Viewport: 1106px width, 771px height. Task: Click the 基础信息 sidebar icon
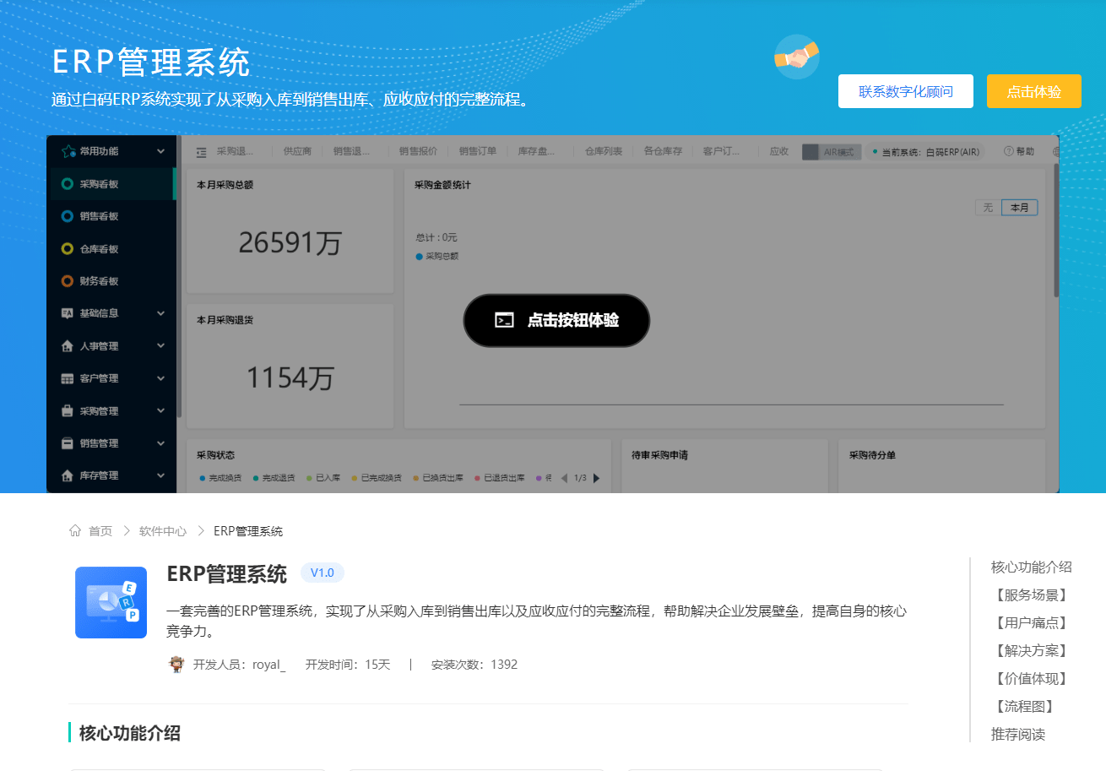(x=68, y=313)
